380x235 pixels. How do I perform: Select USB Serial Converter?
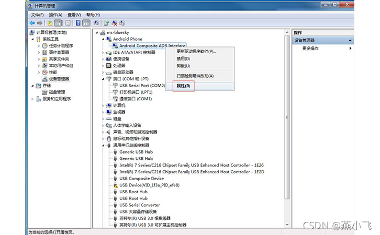coord(140,205)
